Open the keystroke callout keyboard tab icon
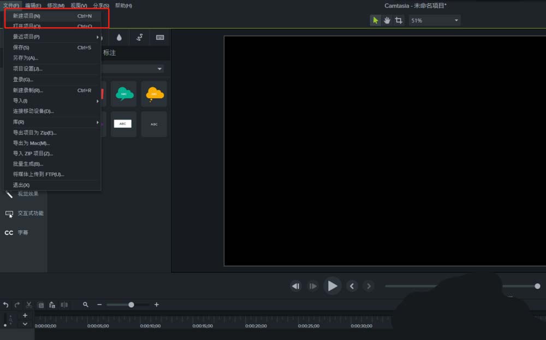Image resolution: width=546 pixels, height=340 pixels. click(160, 37)
